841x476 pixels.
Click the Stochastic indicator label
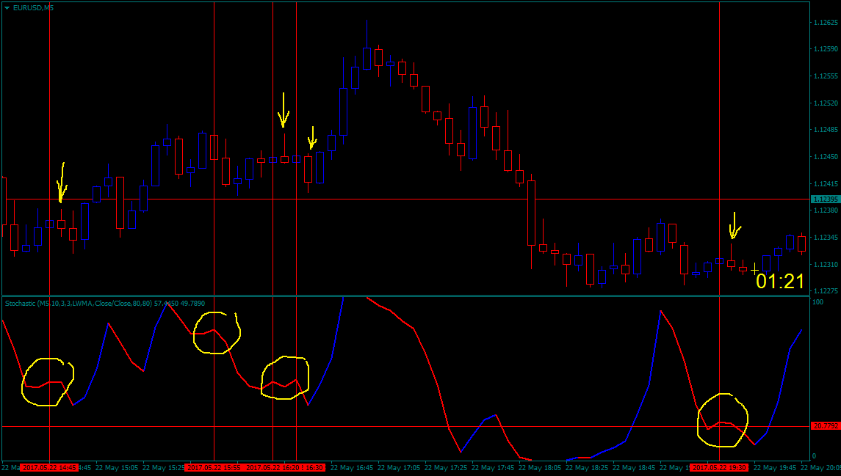tap(105, 304)
